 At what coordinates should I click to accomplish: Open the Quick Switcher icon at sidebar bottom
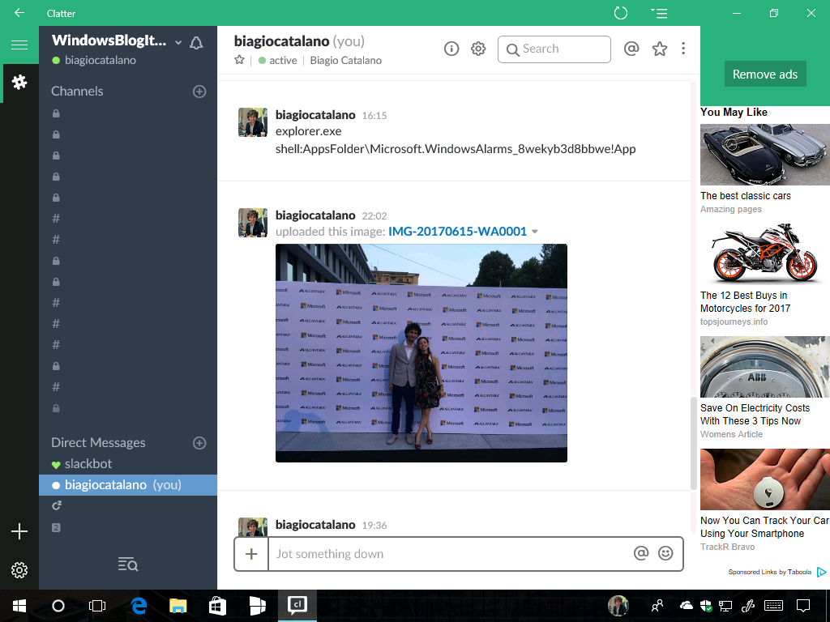tap(128, 564)
